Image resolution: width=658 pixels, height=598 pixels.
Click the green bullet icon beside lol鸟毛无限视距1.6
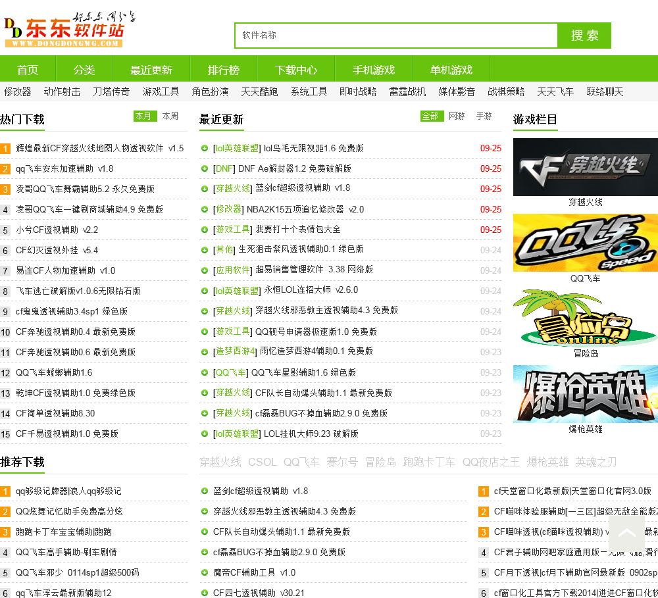tap(205, 148)
